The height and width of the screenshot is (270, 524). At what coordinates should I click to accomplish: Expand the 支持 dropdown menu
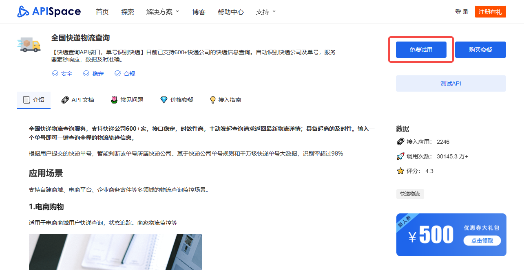(x=266, y=12)
